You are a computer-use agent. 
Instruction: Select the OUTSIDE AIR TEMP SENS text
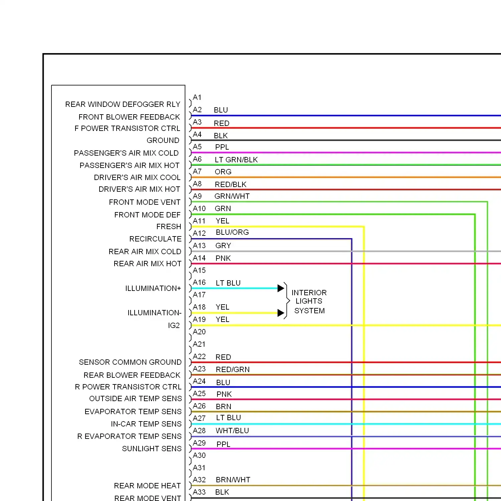click(x=135, y=399)
